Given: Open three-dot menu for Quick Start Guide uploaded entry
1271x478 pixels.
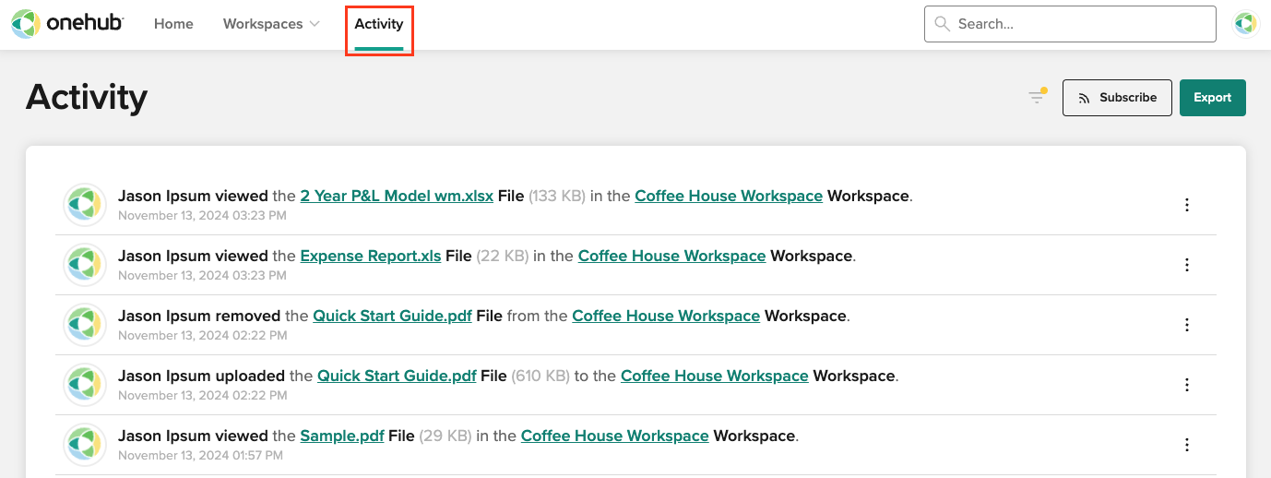Looking at the screenshot, I should click(x=1187, y=385).
